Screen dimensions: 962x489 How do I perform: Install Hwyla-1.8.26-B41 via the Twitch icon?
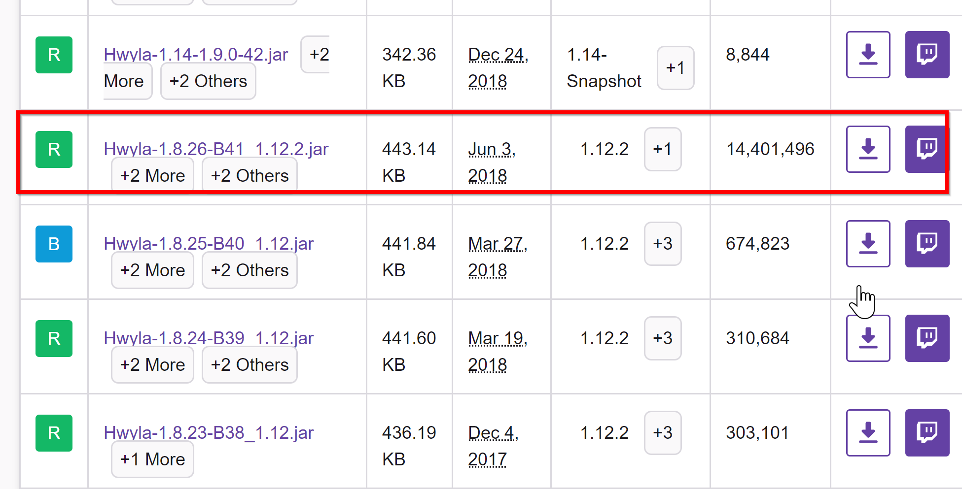(x=926, y=149)
